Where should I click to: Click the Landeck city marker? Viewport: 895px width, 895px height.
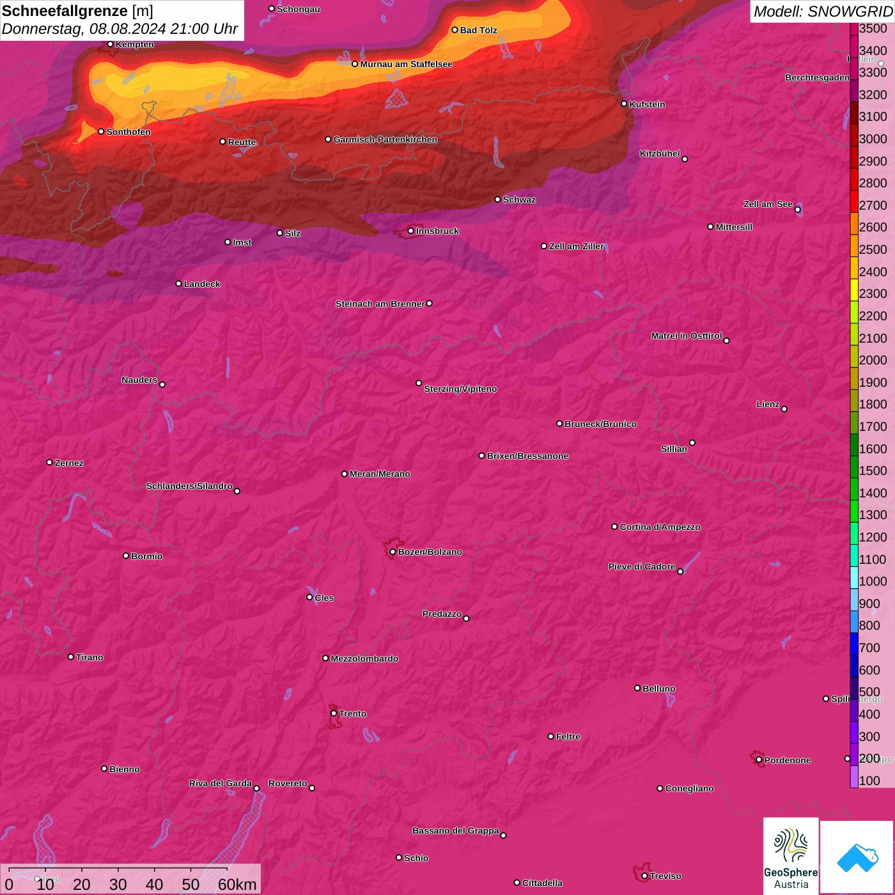point(178,284)
